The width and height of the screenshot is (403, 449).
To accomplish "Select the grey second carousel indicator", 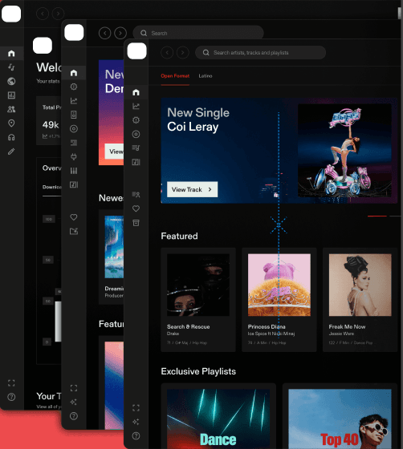I will (395, 216).
